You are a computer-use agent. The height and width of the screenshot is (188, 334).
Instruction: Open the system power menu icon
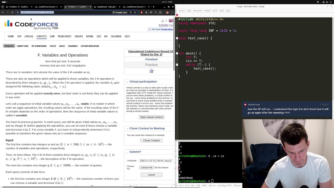click(x=331, y=2)
